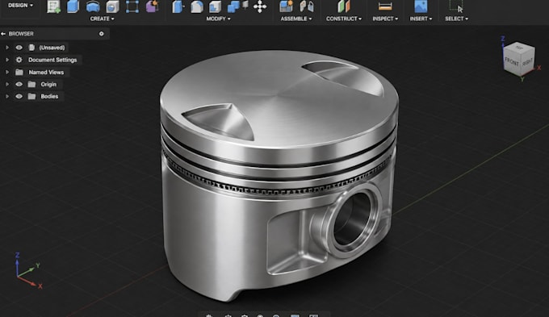
Task: Select the Move/Copy arrows tool
Action: point(260,6)
